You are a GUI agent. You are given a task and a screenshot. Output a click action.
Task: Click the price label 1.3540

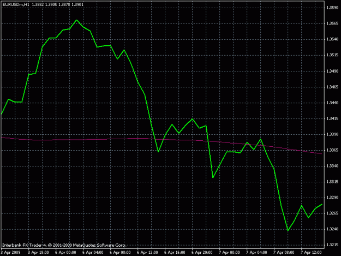[332, 39]
